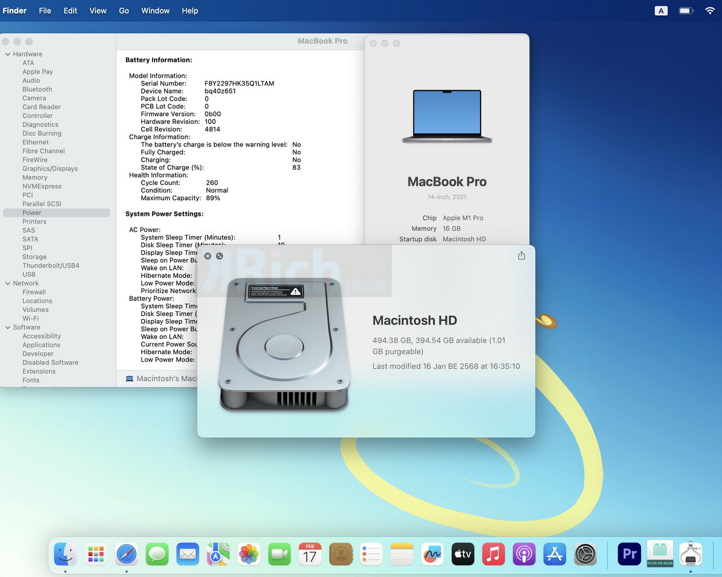Open Plug-In Scan item in Dock
The height and width of the screenshot is (577, 722).
(x=660, y=554)
